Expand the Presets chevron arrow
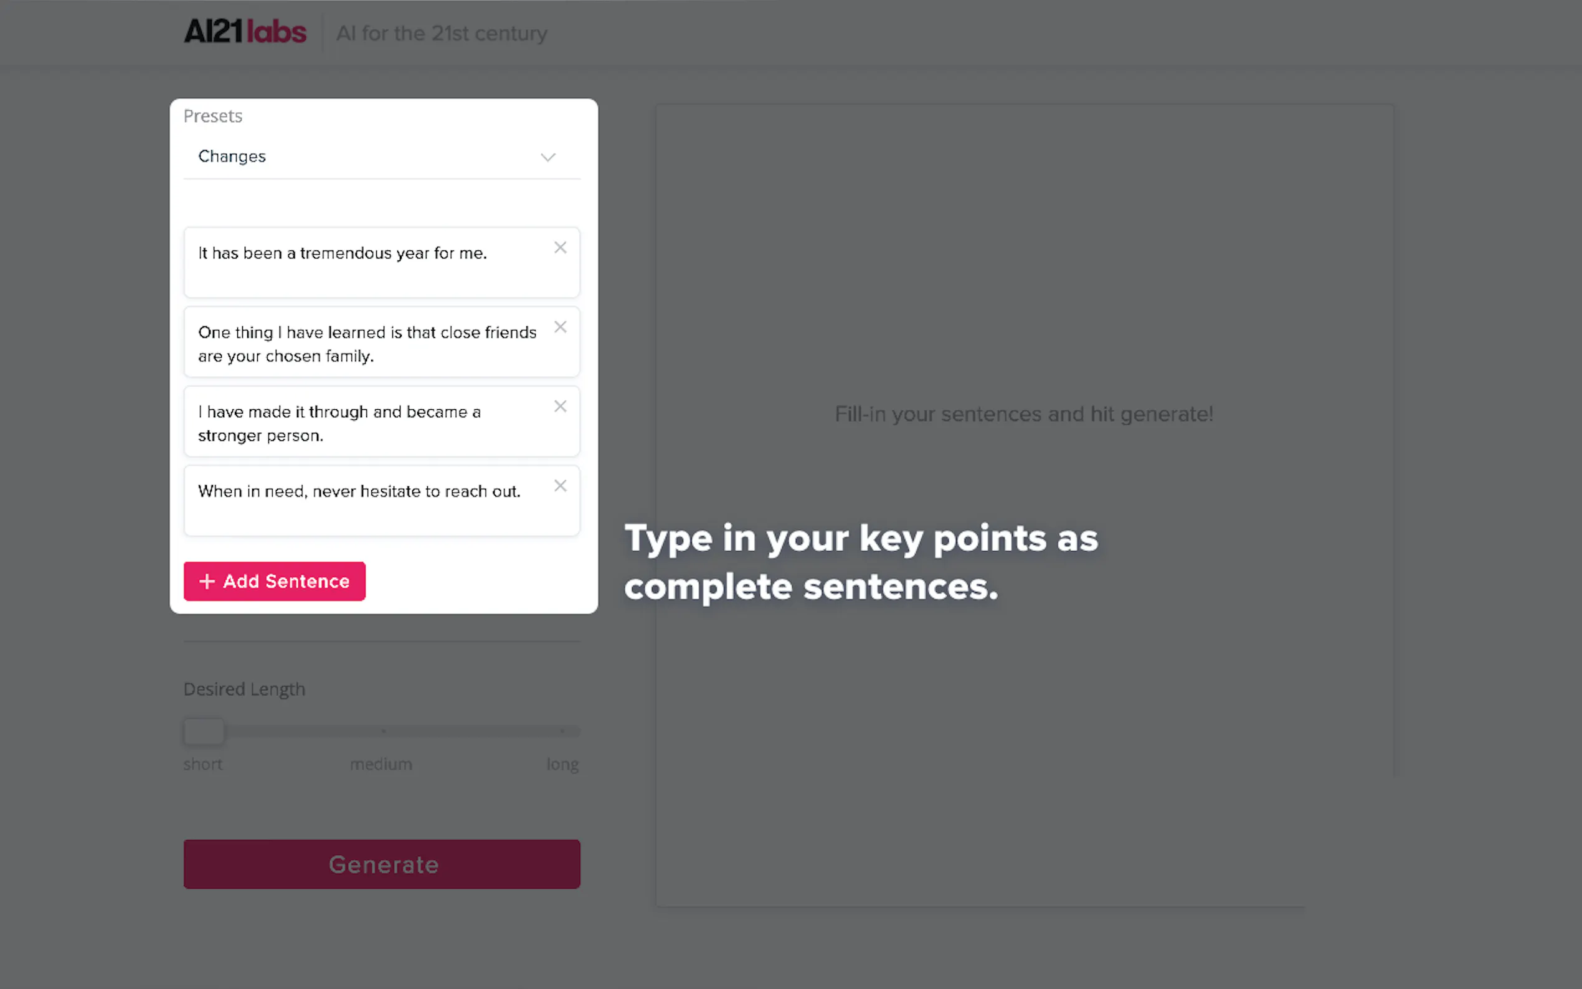This screenshot has width=1582, height=989. pos(547,157)
